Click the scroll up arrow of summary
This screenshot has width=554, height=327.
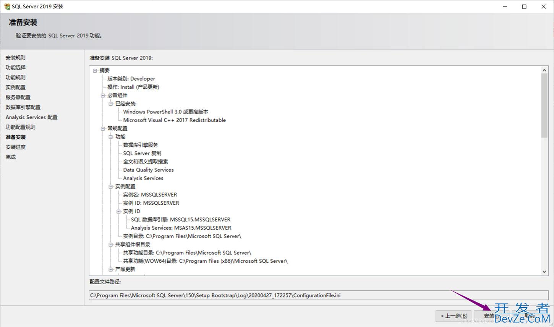coord(544,70)
